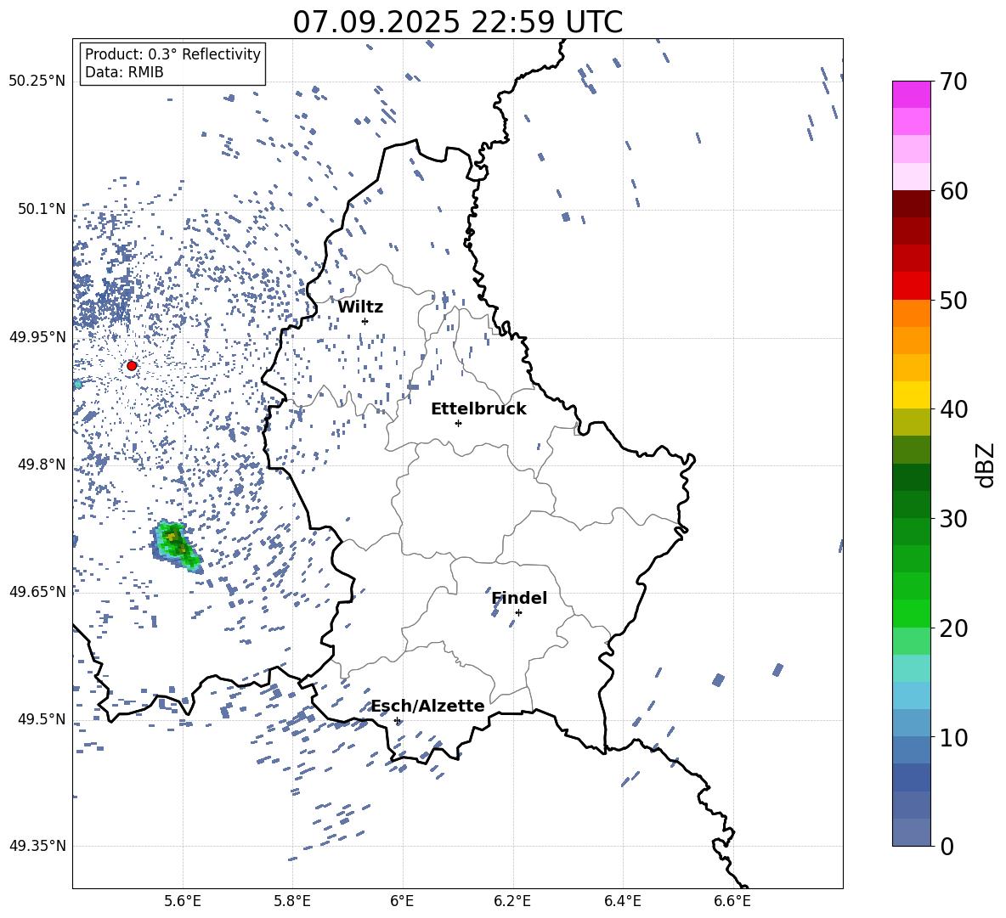The width and height of the screenshot is (1006, 918).
Task: Click the 6.6°E longitude label
Action: click(x=732, y=901)
